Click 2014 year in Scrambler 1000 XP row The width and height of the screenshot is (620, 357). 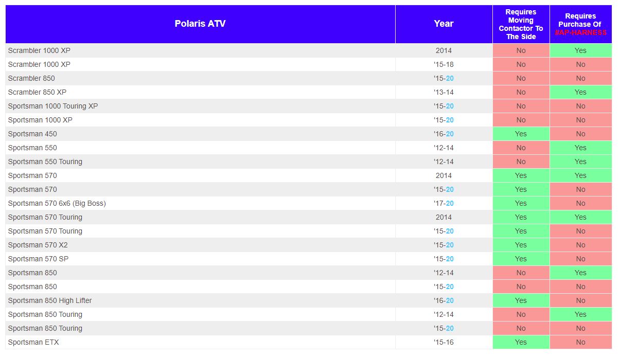pos(444,50)
